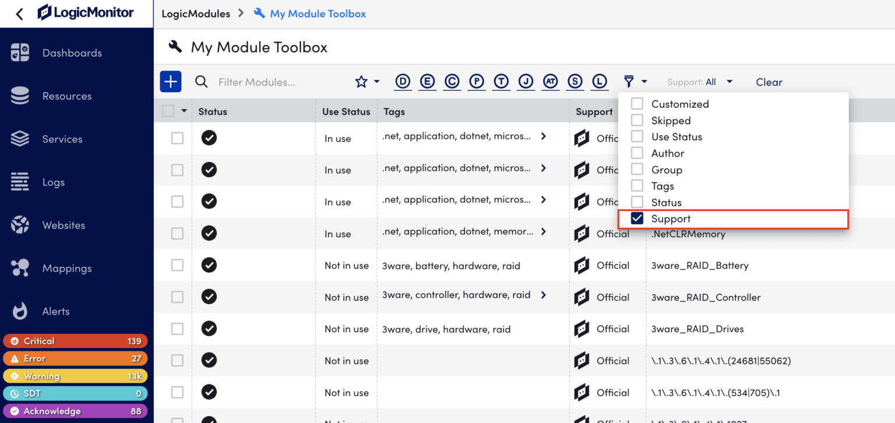Click the circled AT module type filter
Viewport: 895px width, 423px height.
pos(551,82)
